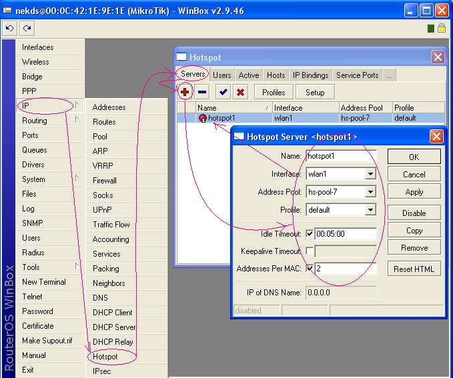Click the Reset HTML button
This screenshot has width=453, height=378.
point(414,269)
